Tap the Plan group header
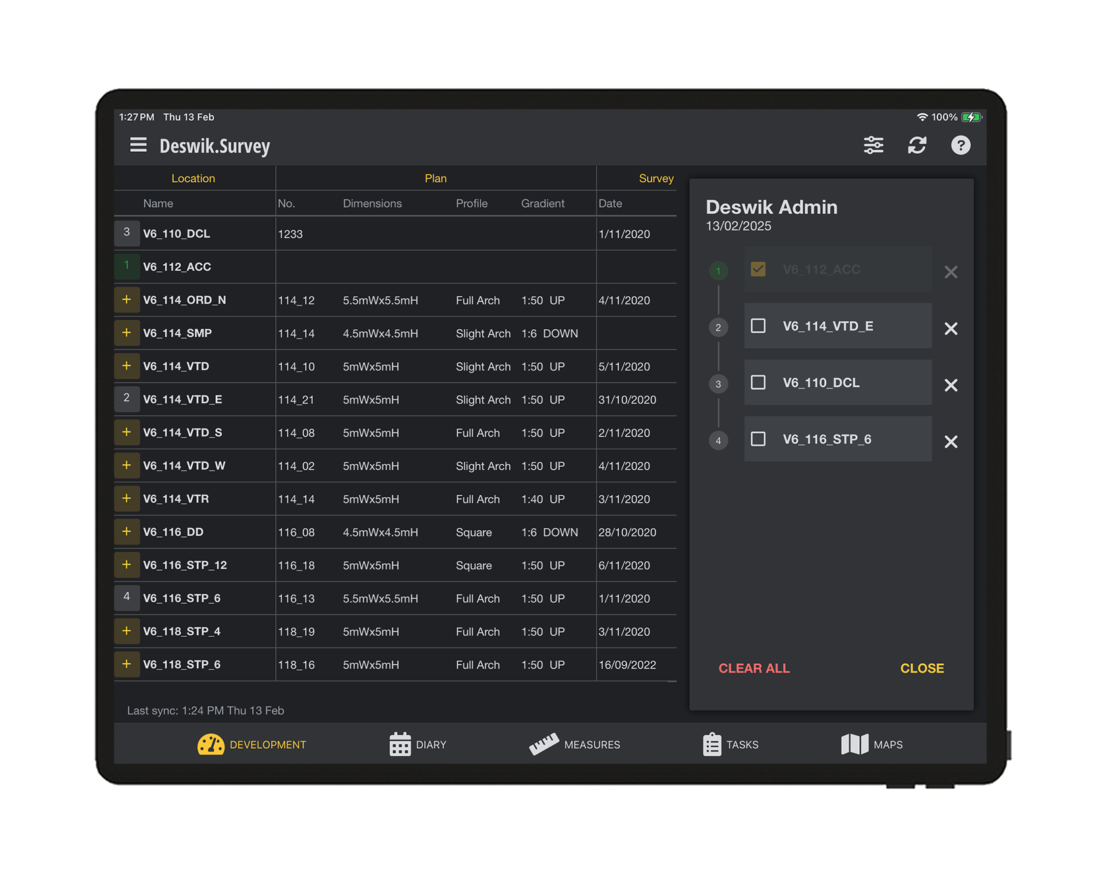The image size is (1102, 877). click(436, 178)
